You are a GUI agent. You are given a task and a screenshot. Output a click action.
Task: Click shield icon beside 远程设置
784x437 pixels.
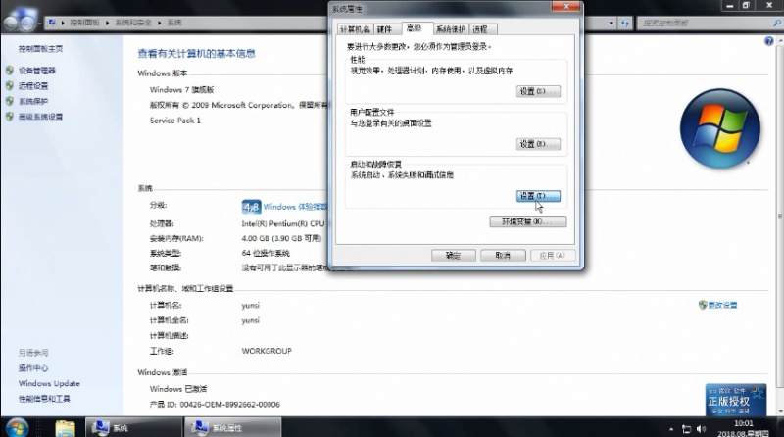pyautogui.click(x=10, y=86)
